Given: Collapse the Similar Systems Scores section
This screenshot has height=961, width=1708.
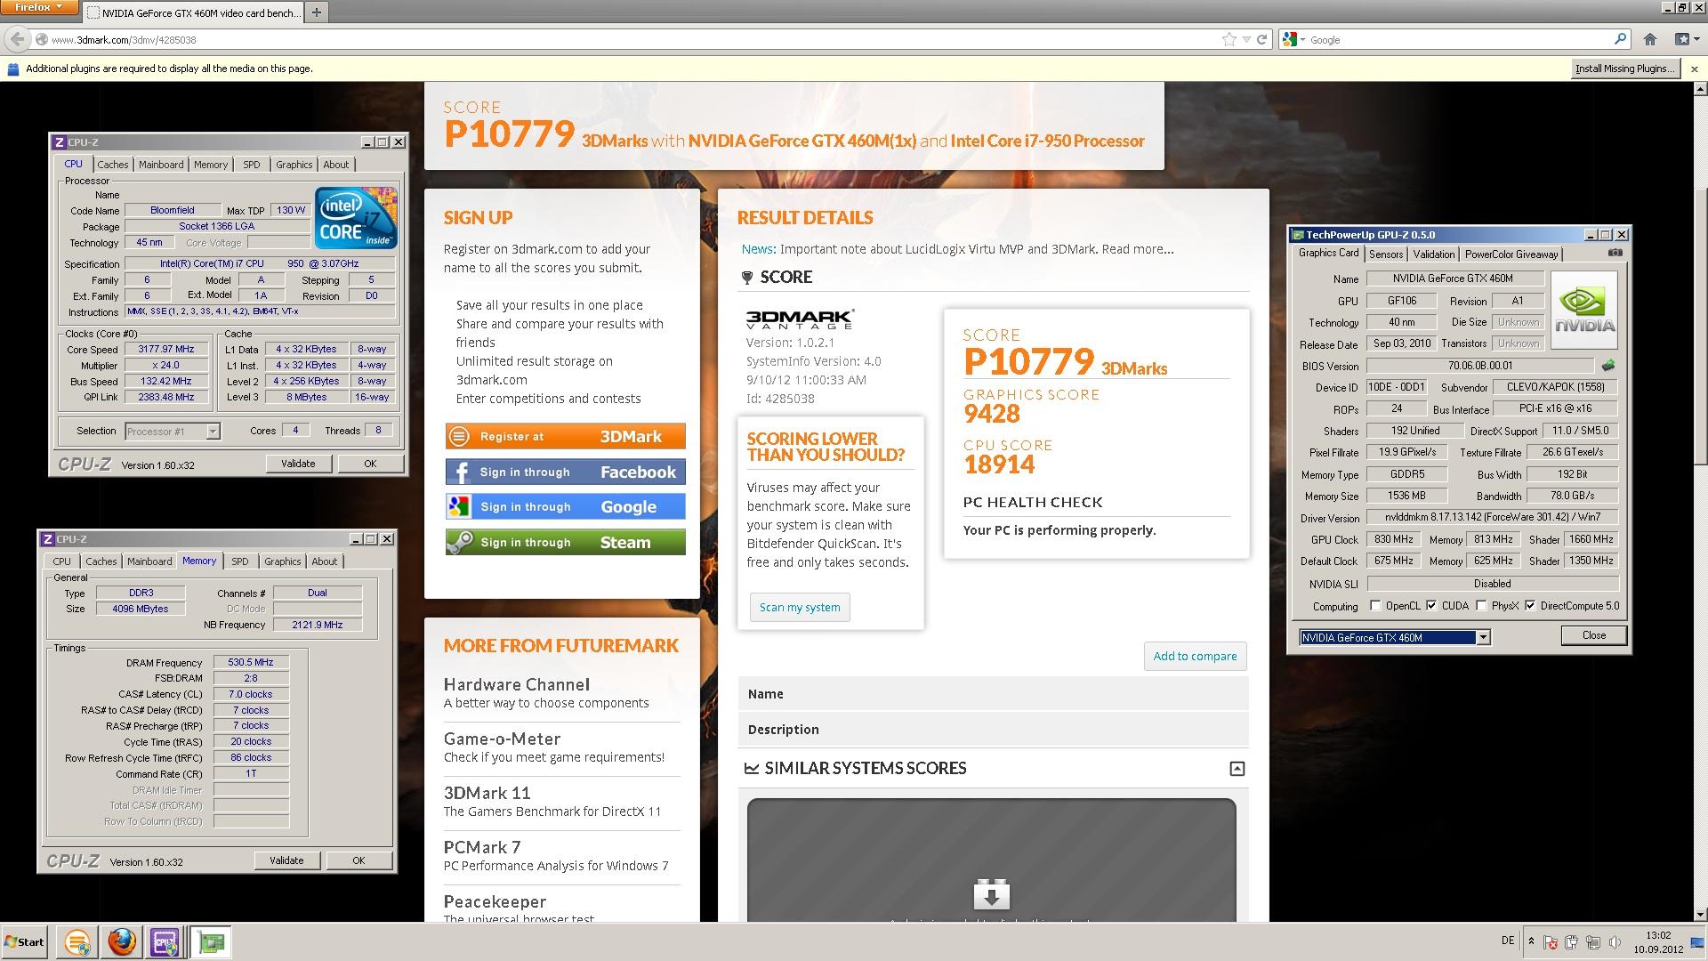Looking at the screenshot, I should coord(1237,769).
